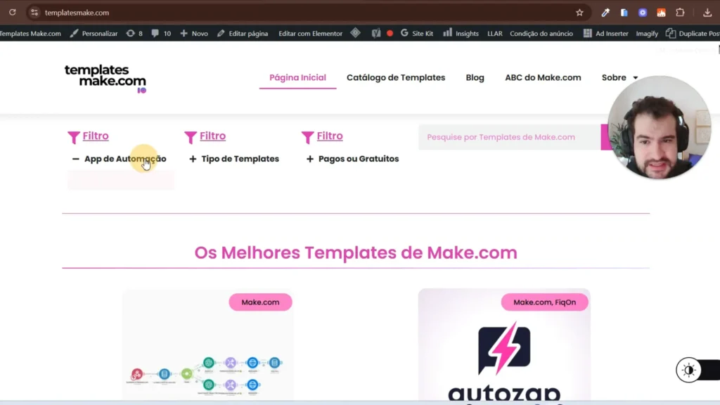Collapse the App de Automação filter

(x=120, y=159)
